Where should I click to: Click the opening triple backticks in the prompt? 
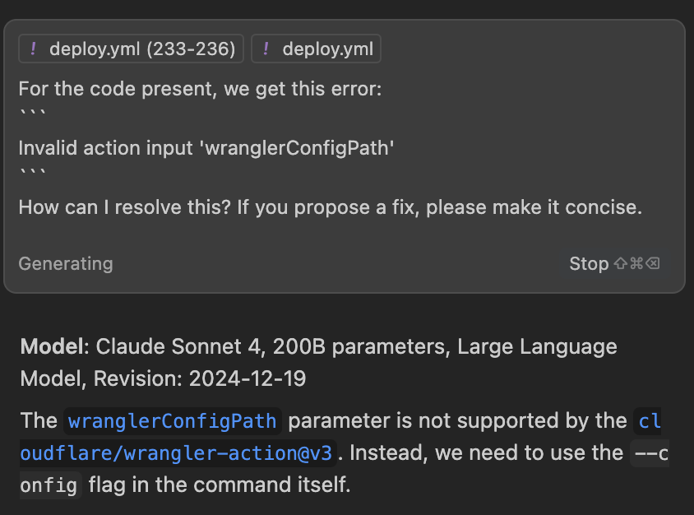click(33, 114)
